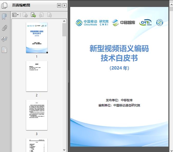The height and width of the screenshot is (152, 173).
Task: Click the thumbnail panel scroll-down arrow
Action: point(64,150)
